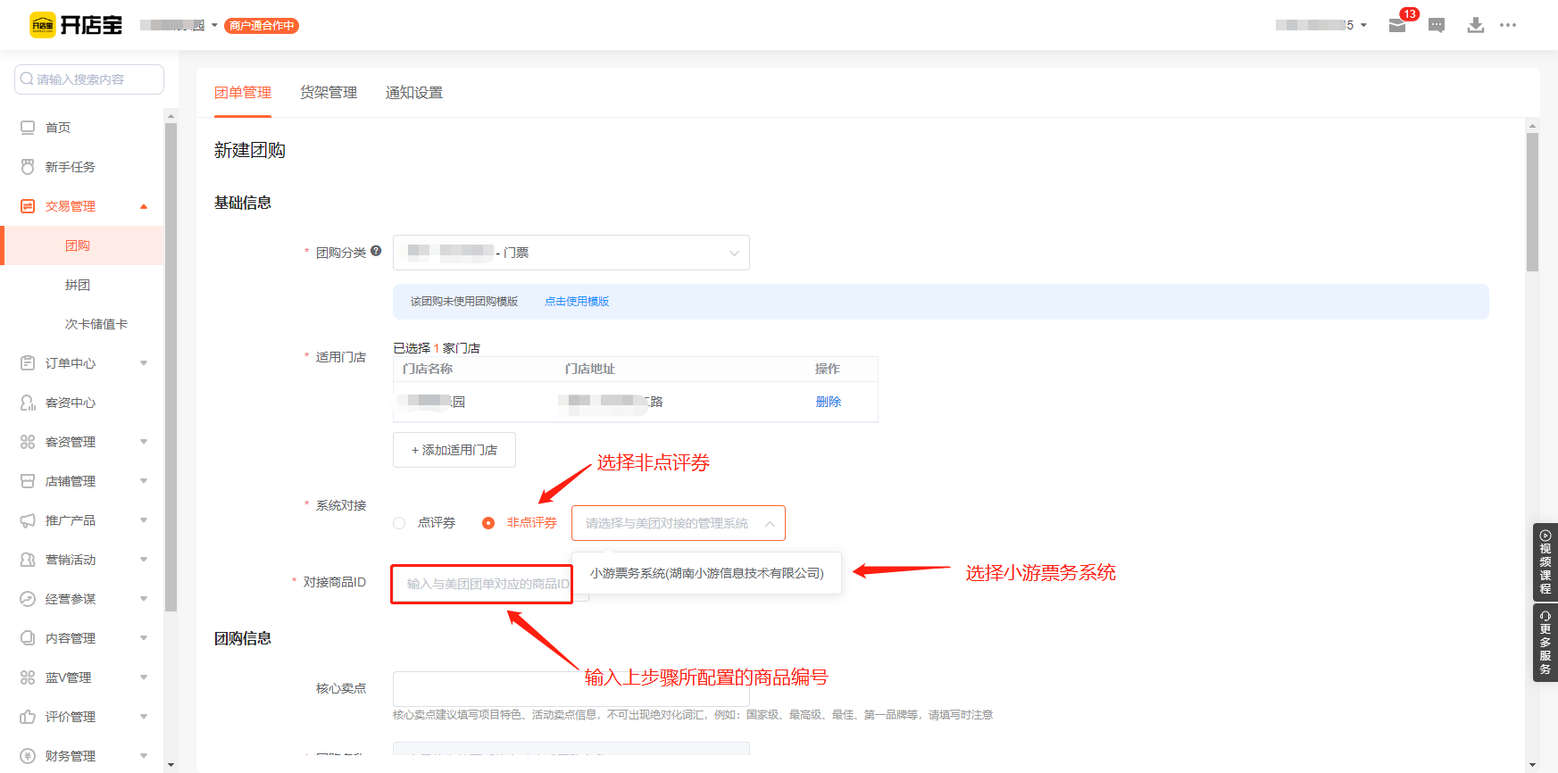Switch to the 货架管理 tab

328,93
